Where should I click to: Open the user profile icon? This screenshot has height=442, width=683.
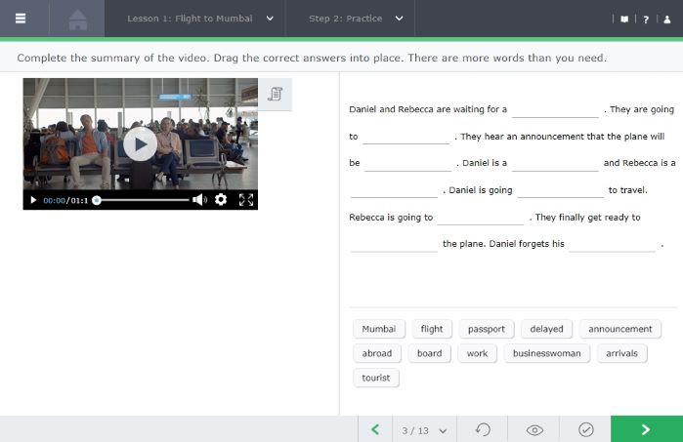pyautogui.click(x=666, y=19)
